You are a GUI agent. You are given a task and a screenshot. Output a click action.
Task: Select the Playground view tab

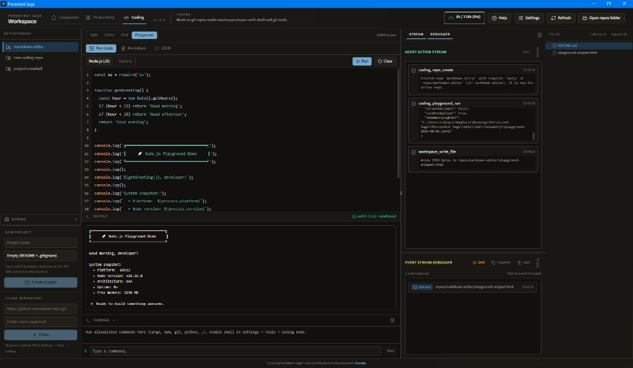click(x=144, y=35)
